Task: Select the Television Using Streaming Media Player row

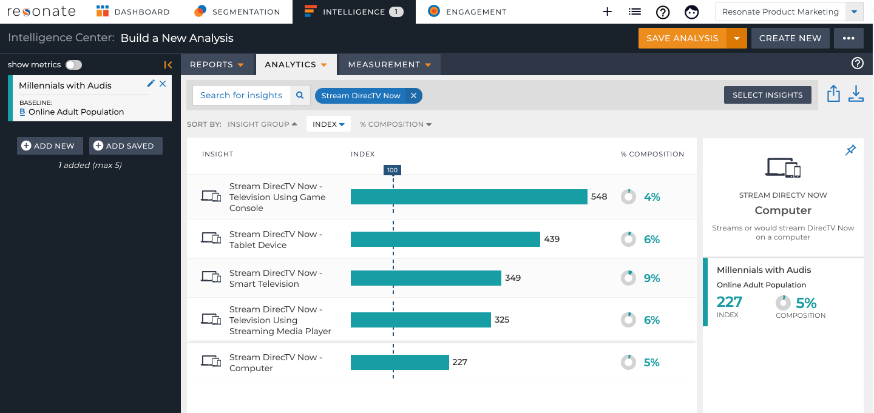Action: tap(442, 320)
